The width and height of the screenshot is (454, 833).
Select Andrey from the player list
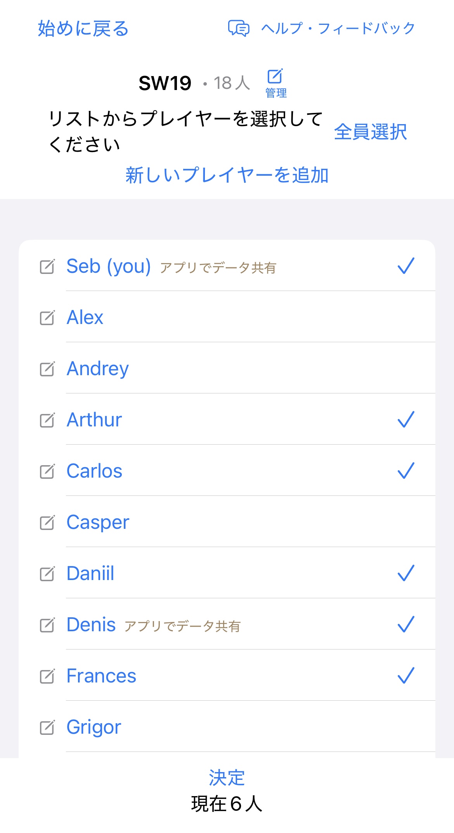point(97,369)
